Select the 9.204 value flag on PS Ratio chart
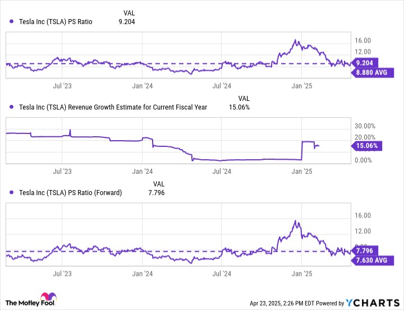This screenshot has width=404, height=310. (x=364, y=63)
